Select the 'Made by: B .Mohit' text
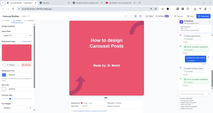213x113 pixels. pyautogui.click(x=106, y=66)
